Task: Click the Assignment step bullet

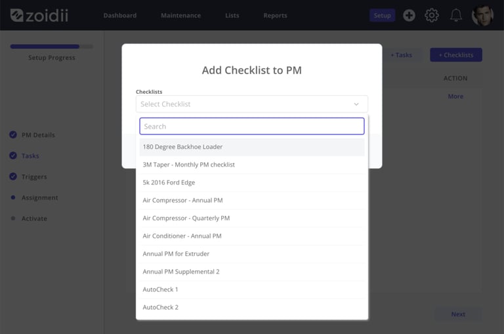Action: 13,198
